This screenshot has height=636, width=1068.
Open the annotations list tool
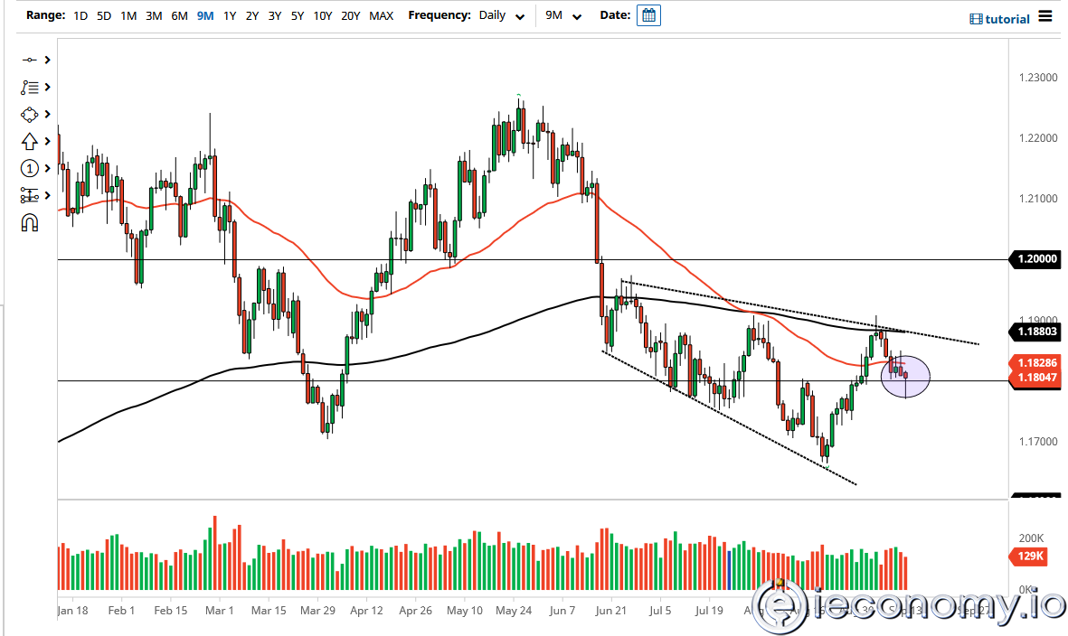30,87
